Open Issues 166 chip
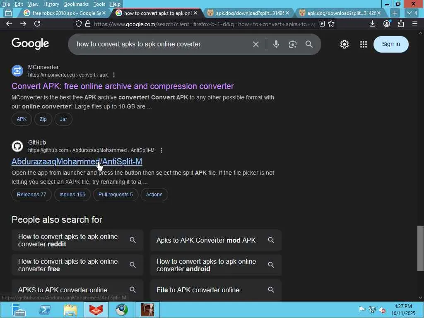The height and width of the screenshot is (318, 424). (x=72, y=195)
